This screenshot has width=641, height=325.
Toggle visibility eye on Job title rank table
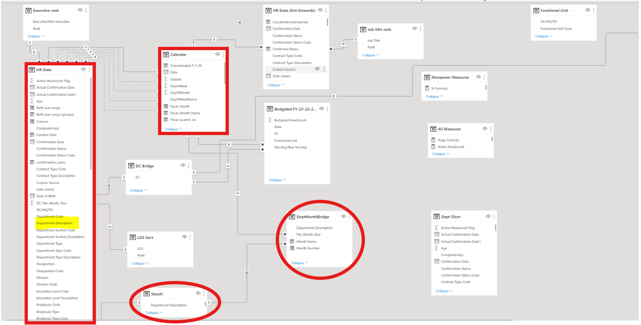pos(414,29)
